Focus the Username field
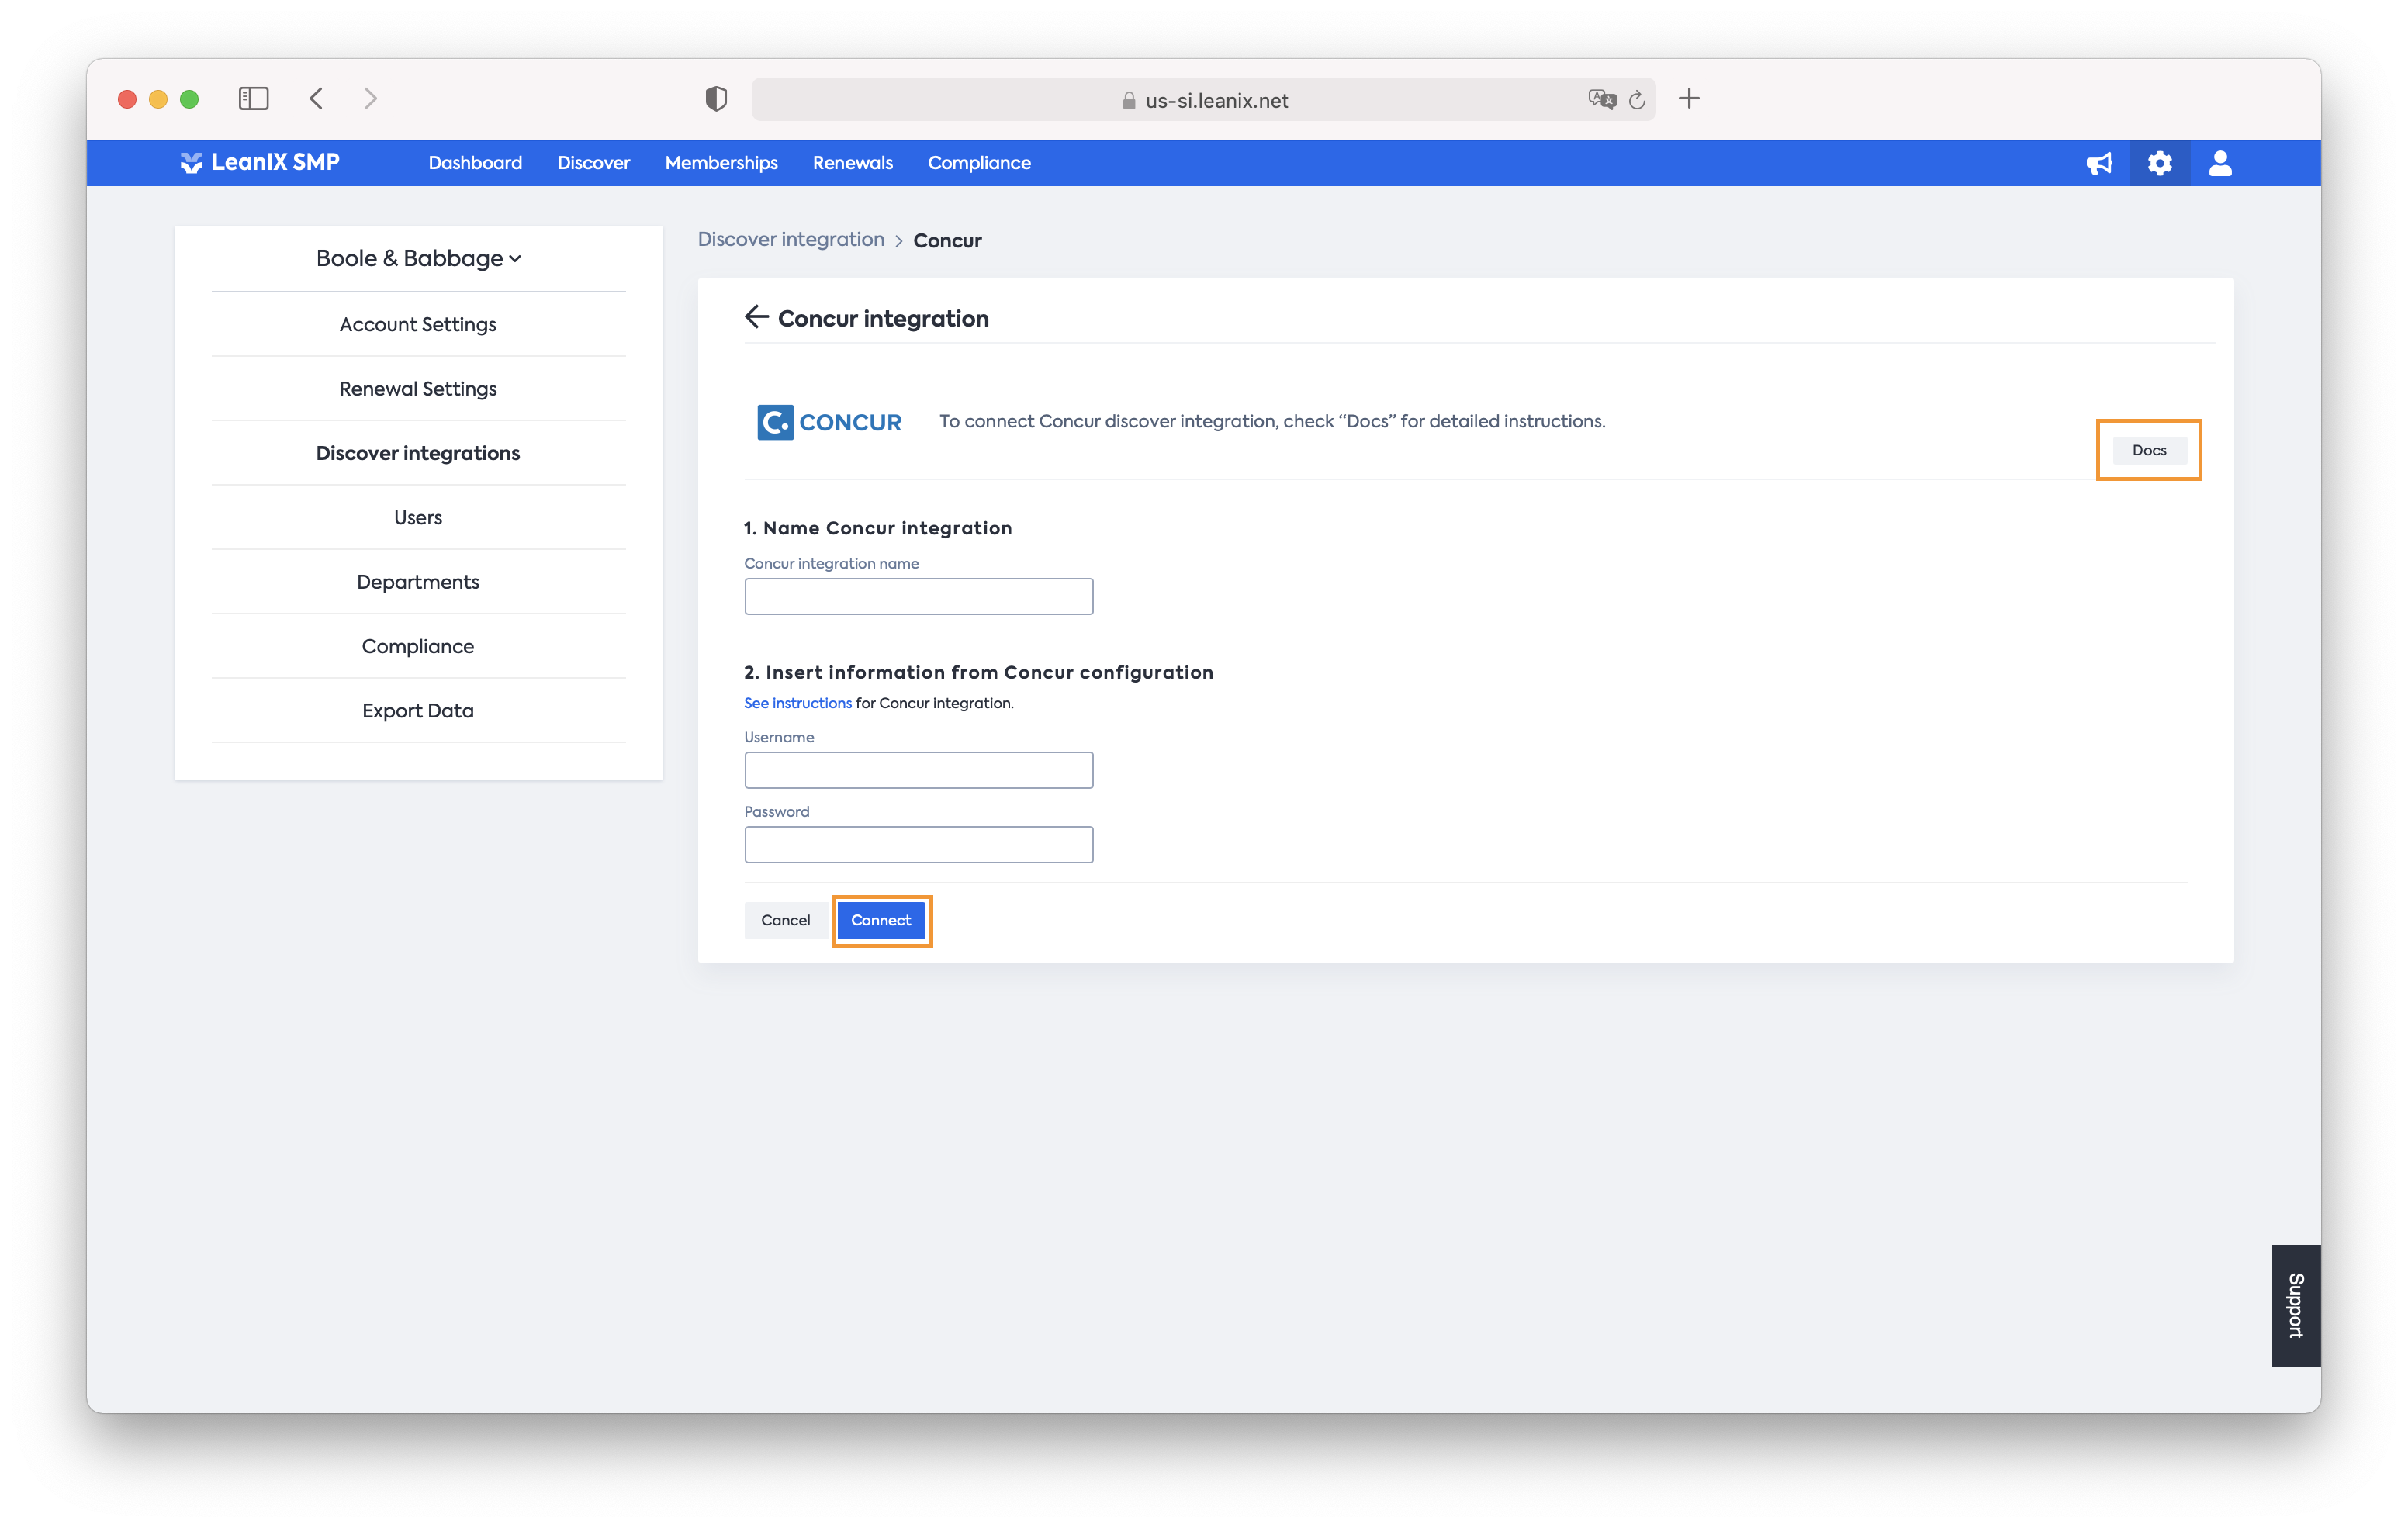 pos(918,770)
